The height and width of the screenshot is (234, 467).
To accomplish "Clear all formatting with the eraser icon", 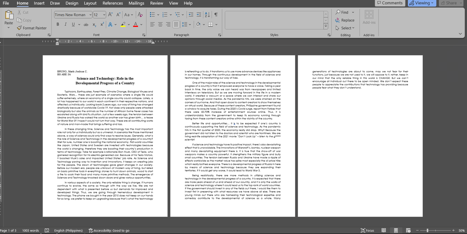I will click(x=140, y=15).
